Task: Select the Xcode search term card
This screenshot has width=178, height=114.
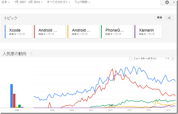Action: [x=19, y=32]
